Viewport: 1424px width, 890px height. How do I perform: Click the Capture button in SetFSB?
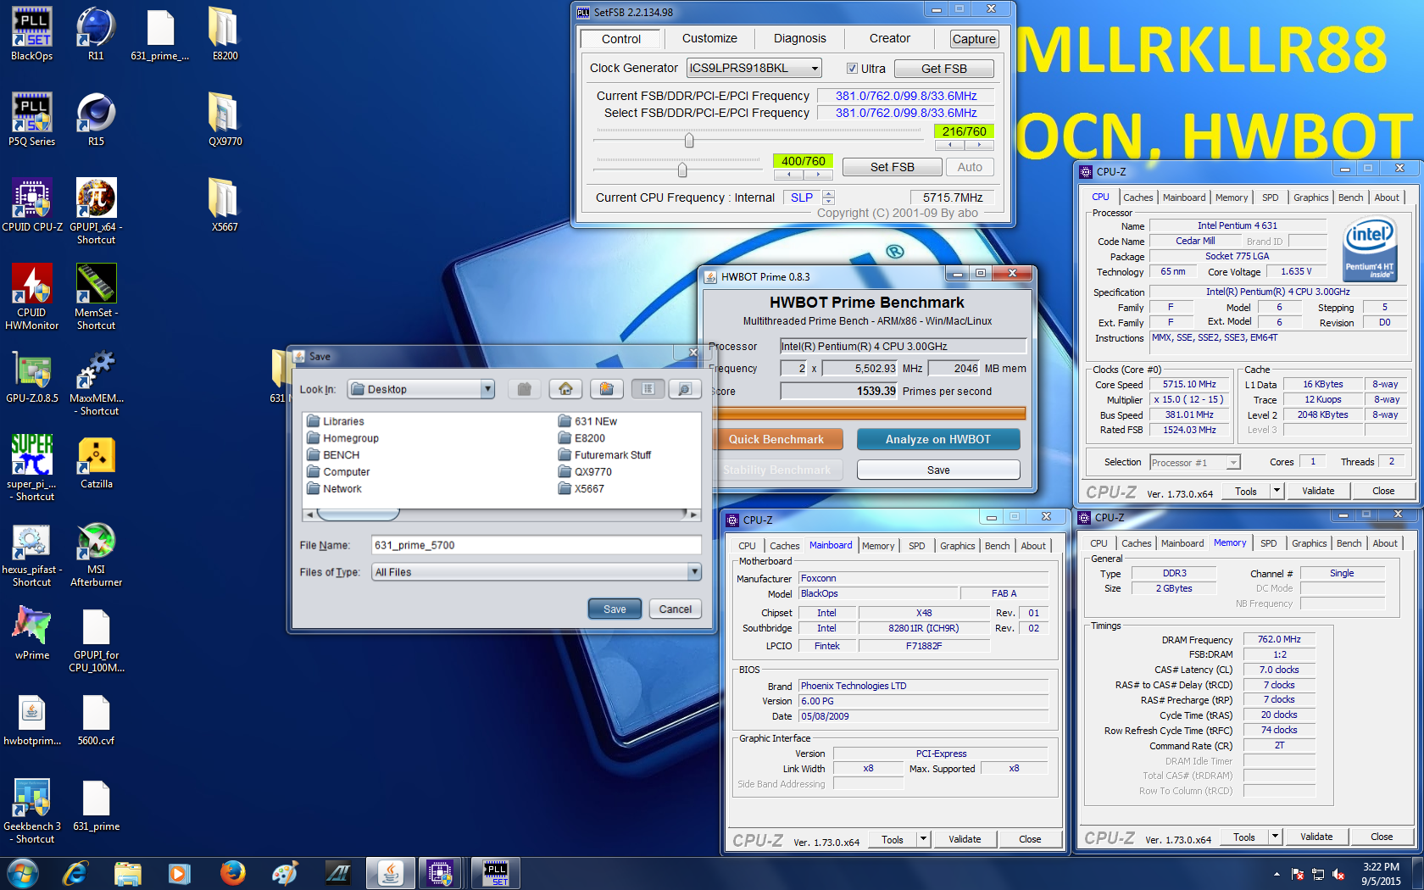(974, 39)
